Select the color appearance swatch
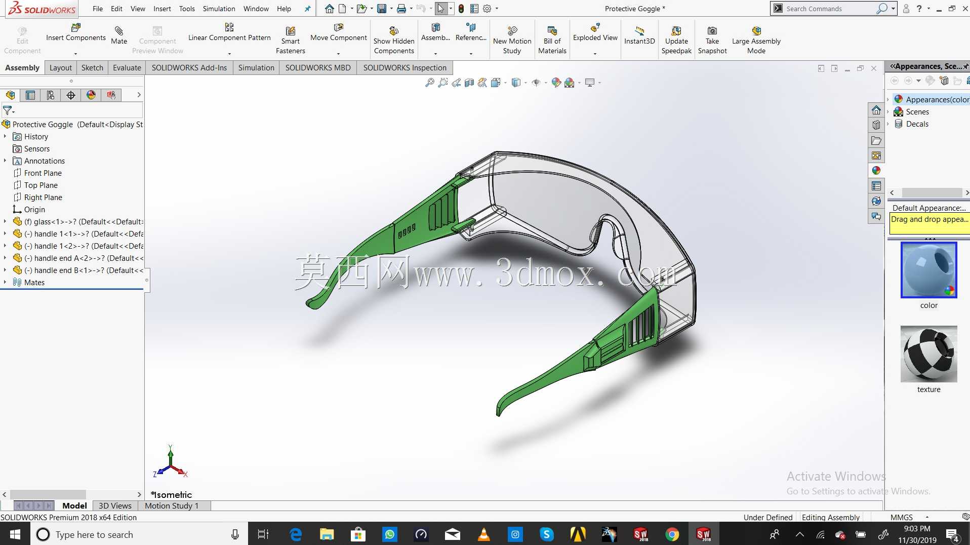This screenshot has width=970, height=545. click(928, 270)
